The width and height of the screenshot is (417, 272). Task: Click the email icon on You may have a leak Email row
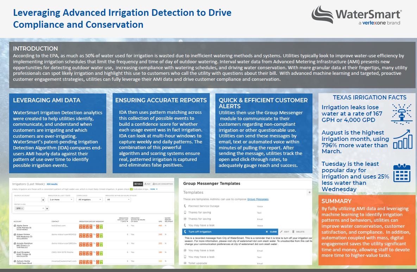(x=185, y=251)
